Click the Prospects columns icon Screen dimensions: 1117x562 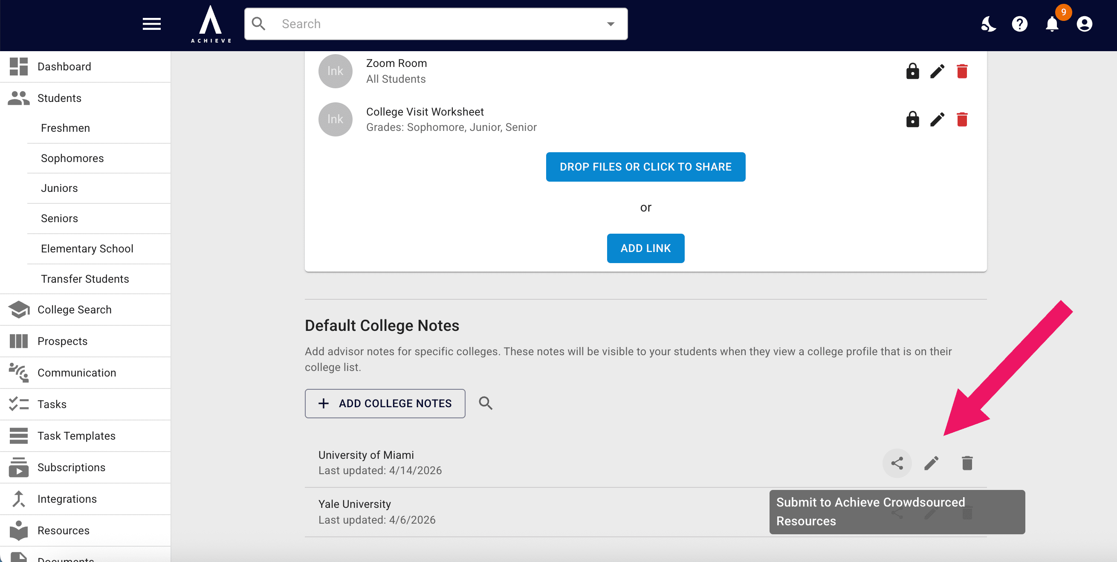pos(19,341)
